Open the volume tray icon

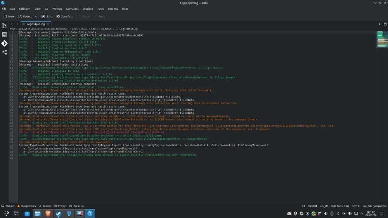pos(326,214)
